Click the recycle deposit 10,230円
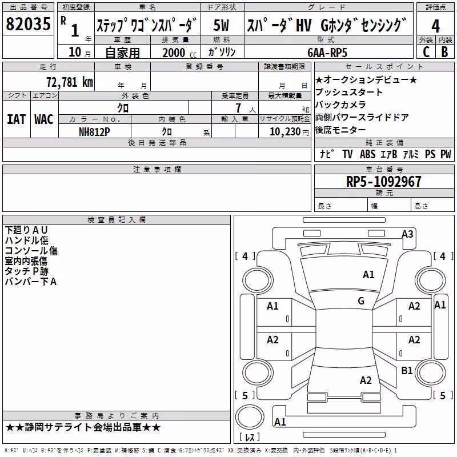457x457 pixels. pyautogui.click(x=289, y=132)
